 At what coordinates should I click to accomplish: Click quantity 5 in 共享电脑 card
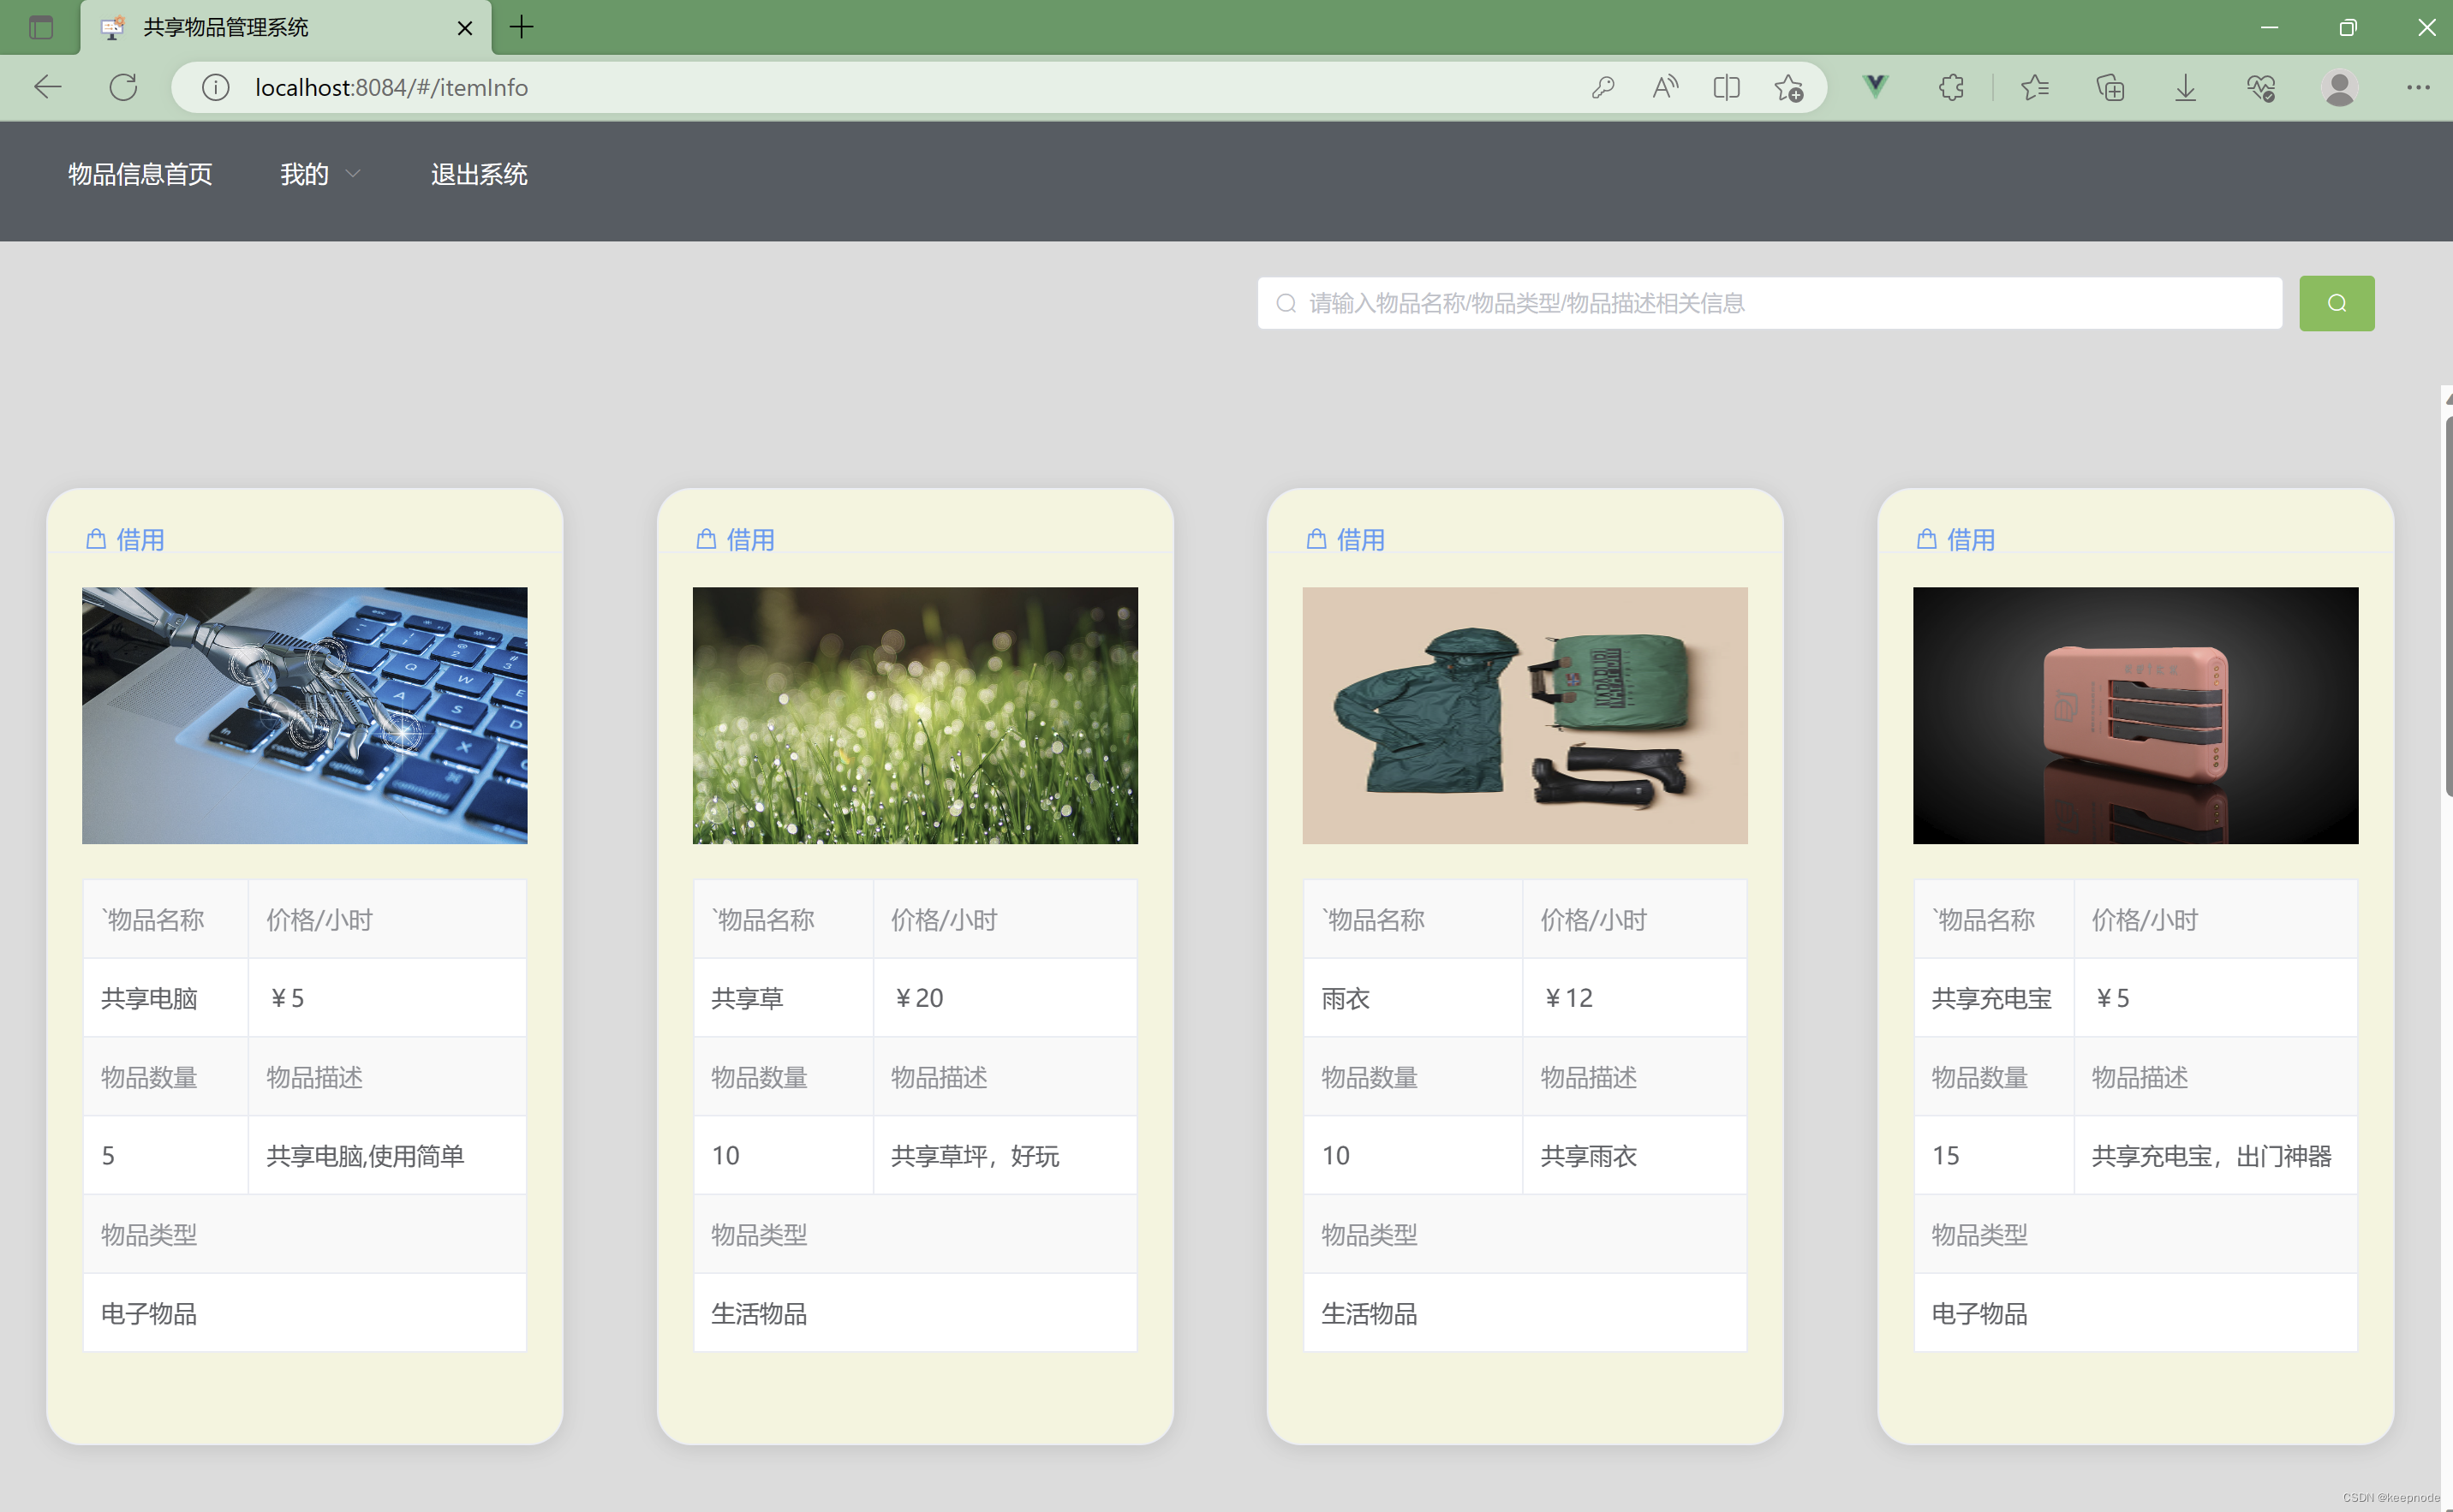(x=166, y=1155)
